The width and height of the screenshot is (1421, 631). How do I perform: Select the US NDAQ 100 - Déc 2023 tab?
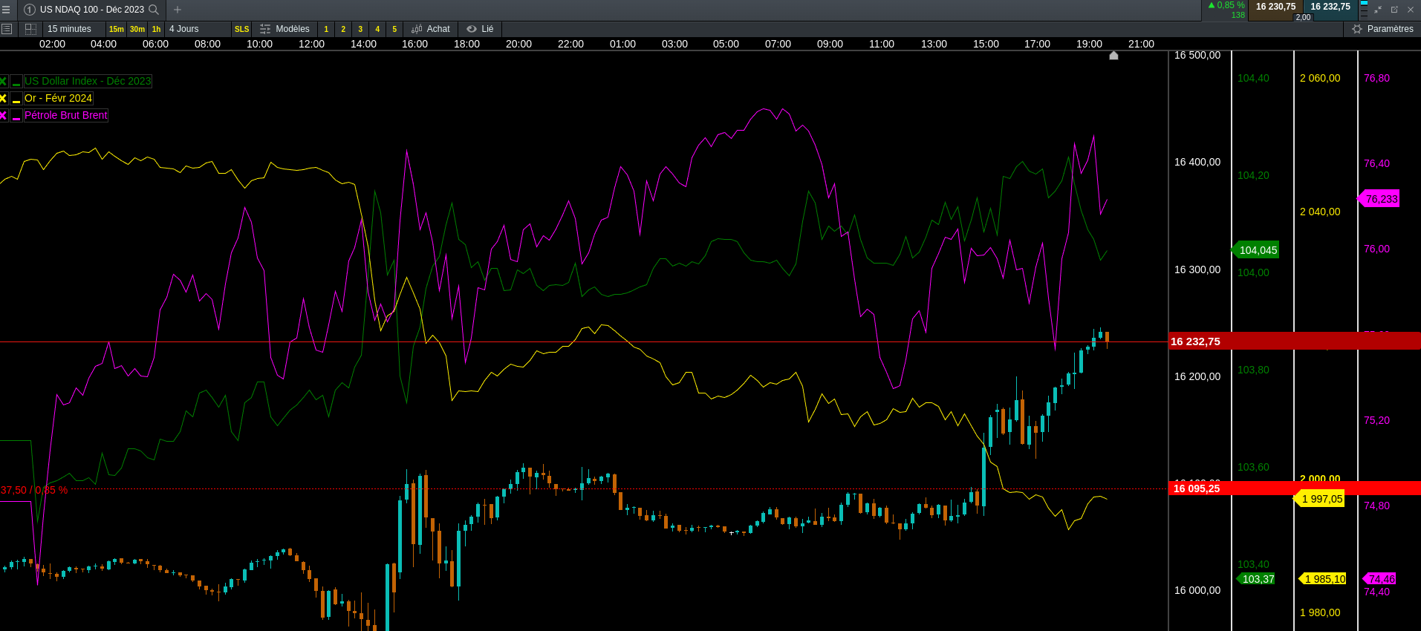click(x=92, y=10)
